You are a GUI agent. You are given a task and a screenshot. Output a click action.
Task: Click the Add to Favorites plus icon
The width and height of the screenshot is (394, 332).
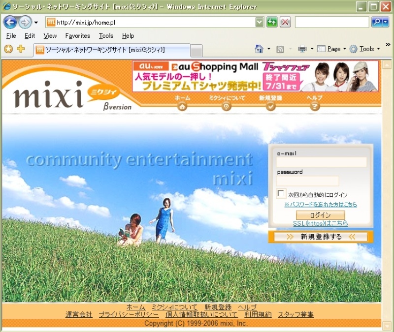click(21, 49)
